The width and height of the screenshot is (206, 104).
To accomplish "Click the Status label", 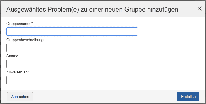I will tap(12, 56).
